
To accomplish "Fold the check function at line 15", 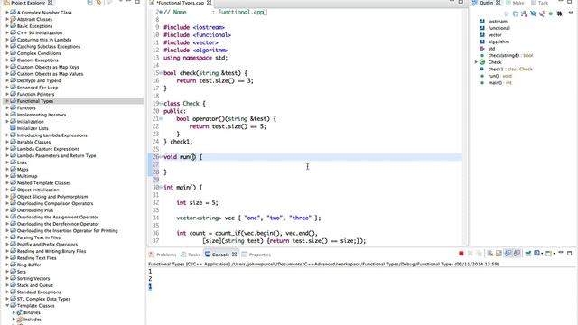I will (161, 73).
